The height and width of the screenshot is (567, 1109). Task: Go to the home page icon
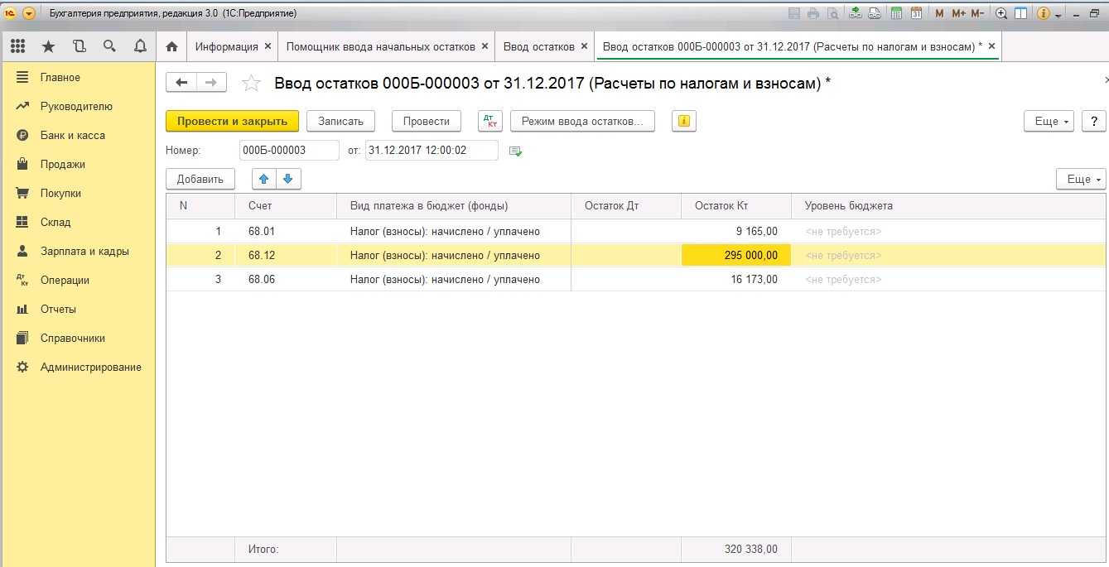click(x=172, y=46)
